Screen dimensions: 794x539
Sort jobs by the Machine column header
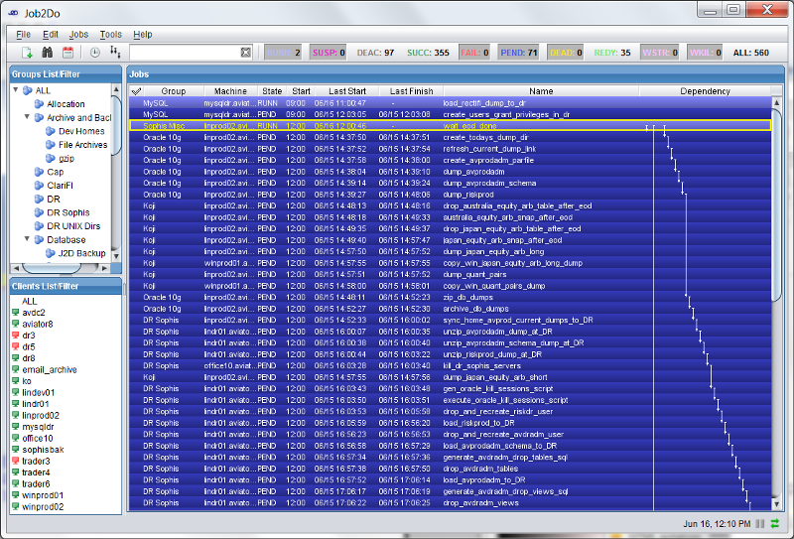click(x=230, y=91)
